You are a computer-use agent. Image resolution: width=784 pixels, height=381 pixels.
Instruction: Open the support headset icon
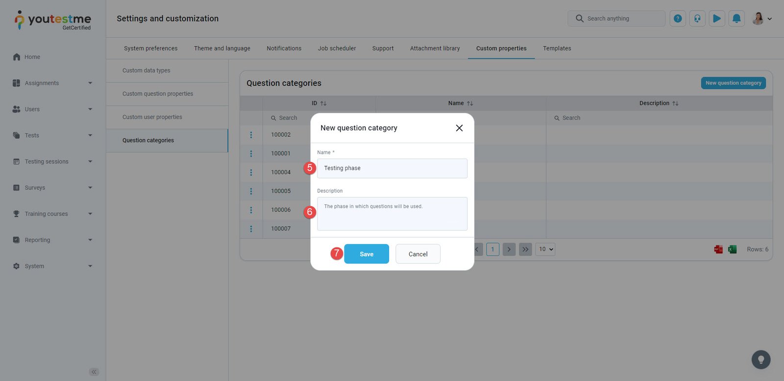pyautogui.click(x=697, y=19)
